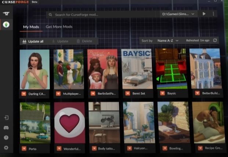
Task: Click update icon for Porto mod
Action: click(x=24, y=149)
